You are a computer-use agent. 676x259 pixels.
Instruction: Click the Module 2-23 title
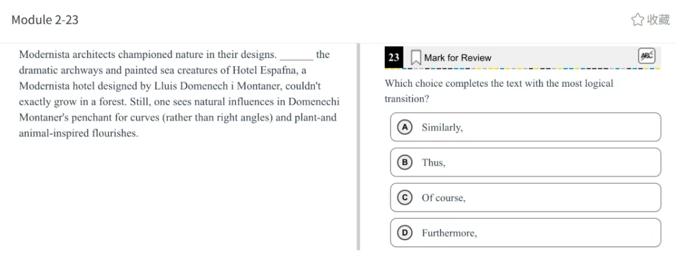click(x=45, y=20)
